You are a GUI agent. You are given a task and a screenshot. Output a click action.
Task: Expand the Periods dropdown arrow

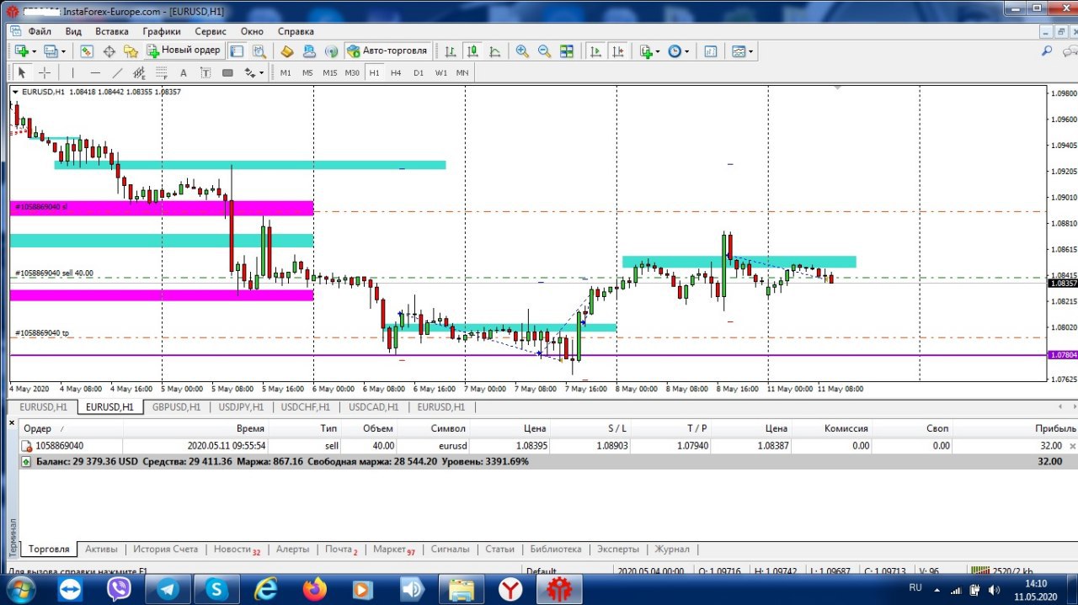point(686,51)
